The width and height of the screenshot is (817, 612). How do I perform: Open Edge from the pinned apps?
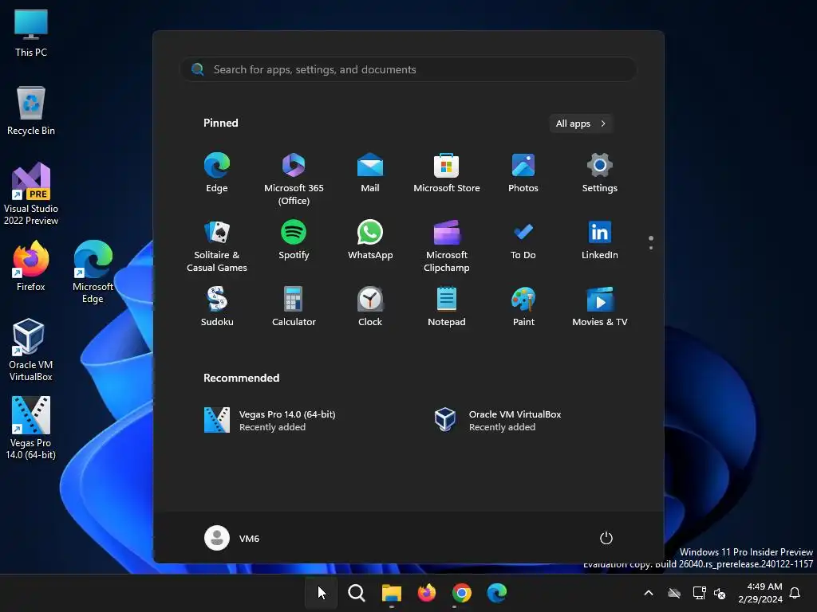(217, 173)
